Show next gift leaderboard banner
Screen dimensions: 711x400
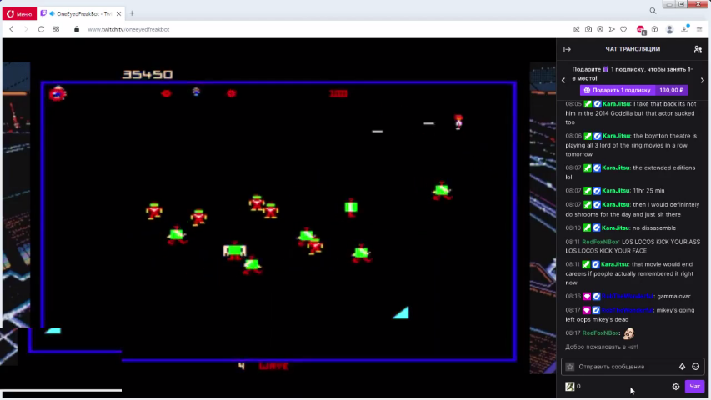click(703, 80)
